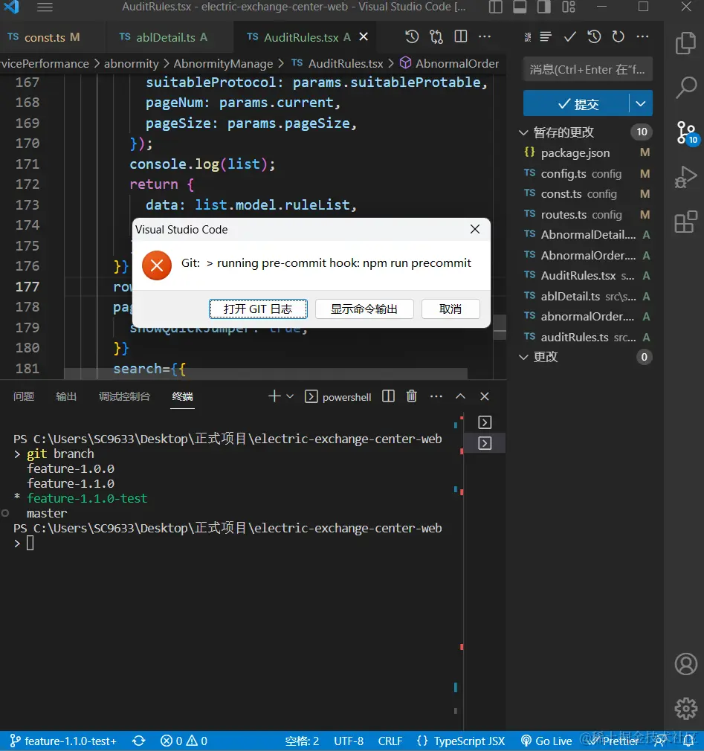Close the terminal panel
This screenshot has width=704, height=751.
pos(485,396)
